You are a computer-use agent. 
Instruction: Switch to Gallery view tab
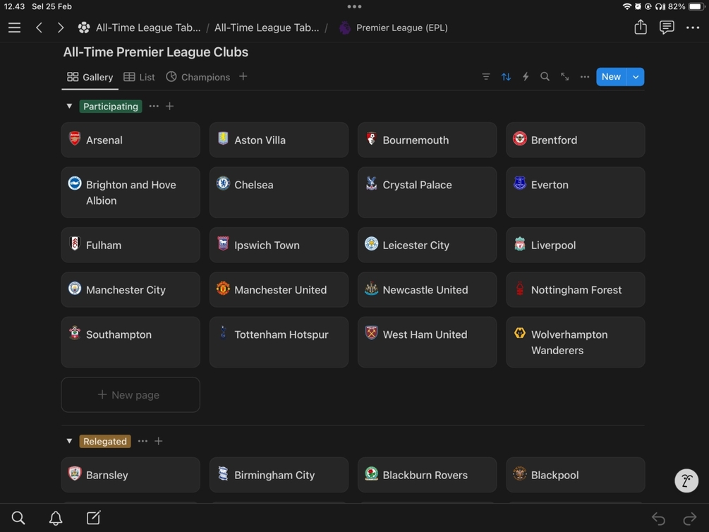(x=90, y=78)
